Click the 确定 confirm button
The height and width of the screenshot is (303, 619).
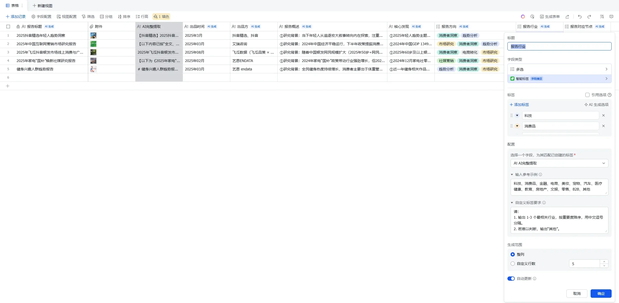click(601, 294)
